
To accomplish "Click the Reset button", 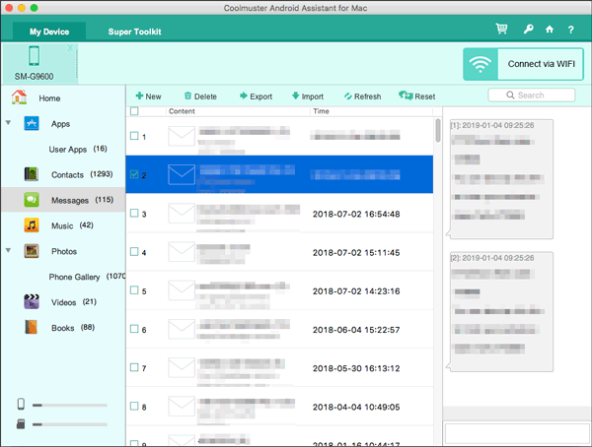I will [416, 96].
